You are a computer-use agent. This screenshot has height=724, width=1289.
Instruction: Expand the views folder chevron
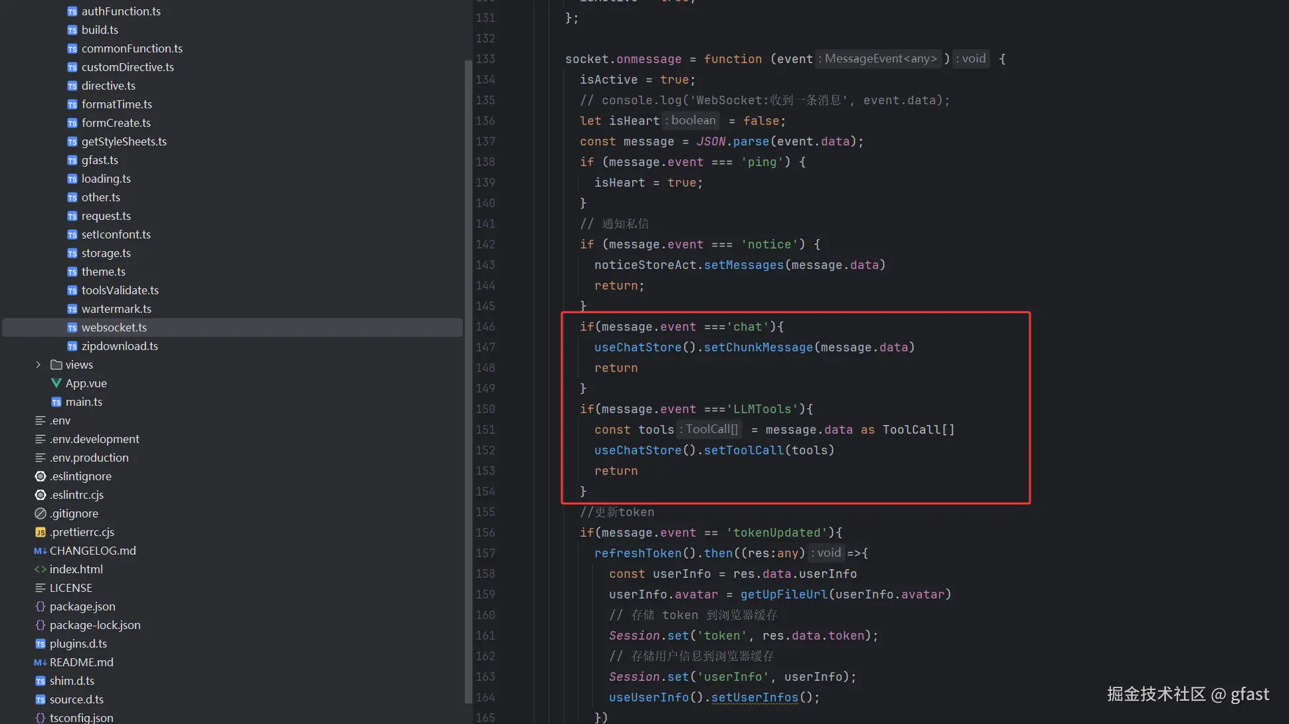[x=38, y=365]
